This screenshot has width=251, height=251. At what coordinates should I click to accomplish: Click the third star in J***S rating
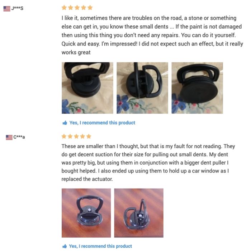[77, 8]
